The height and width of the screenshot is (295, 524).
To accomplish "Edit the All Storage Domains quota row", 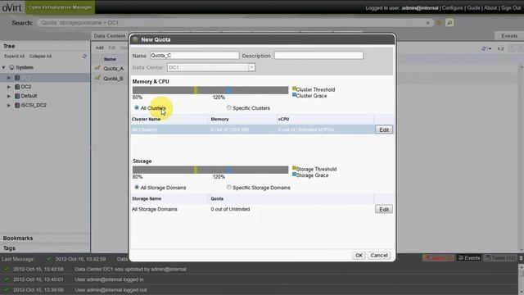I will 384,210.
